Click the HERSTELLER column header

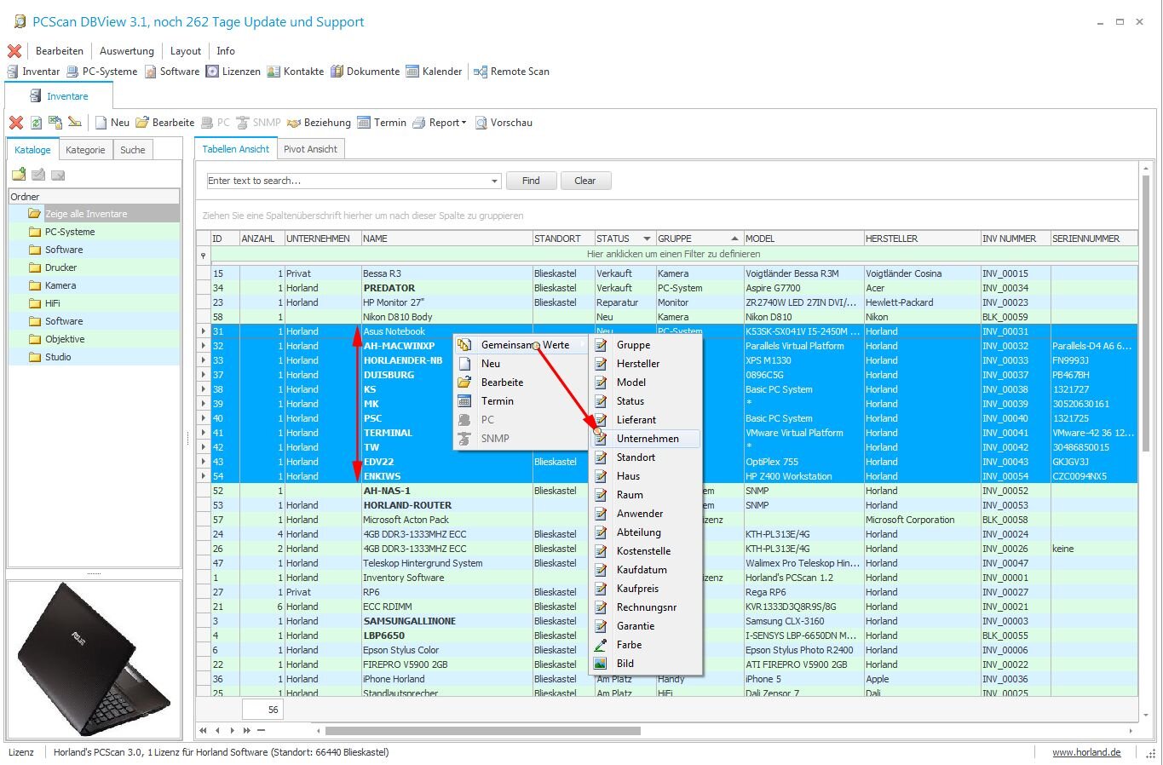[922, 239]
